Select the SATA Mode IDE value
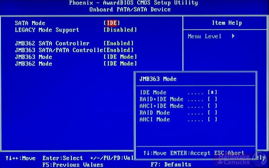269x168 pixels. pos(111,23)
